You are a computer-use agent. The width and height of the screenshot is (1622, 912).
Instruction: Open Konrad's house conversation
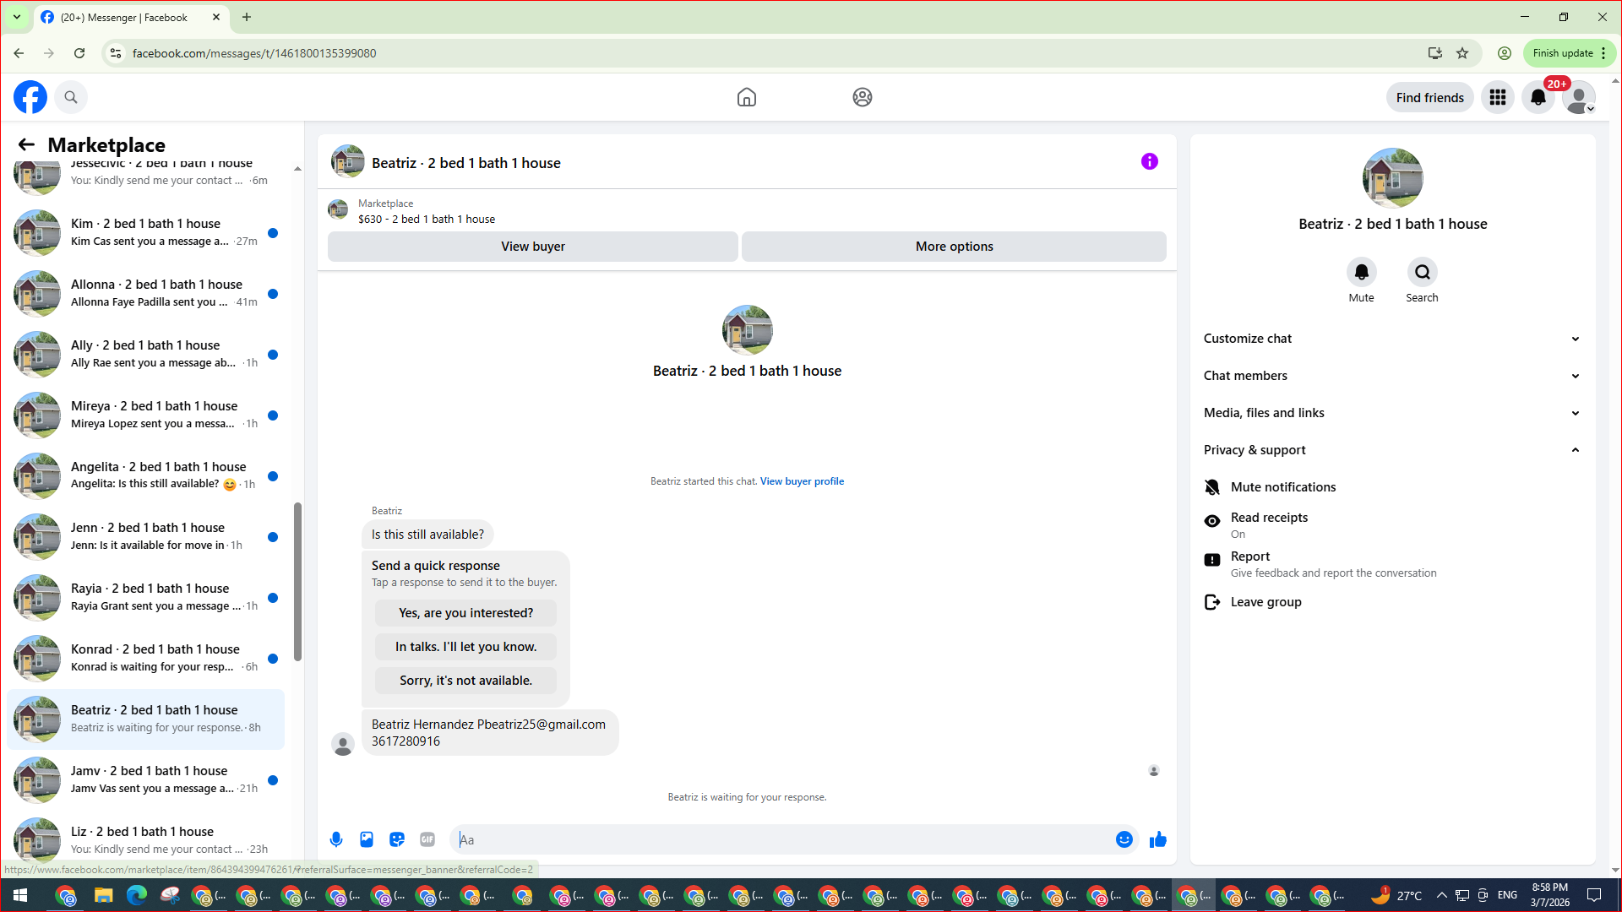[x=145, y=658]
